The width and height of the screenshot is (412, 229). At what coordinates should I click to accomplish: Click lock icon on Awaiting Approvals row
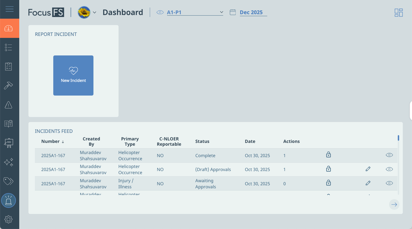[328, 183]
